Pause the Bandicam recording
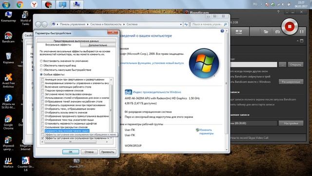This screenshot has height=176, width=312. click(302, 31)
